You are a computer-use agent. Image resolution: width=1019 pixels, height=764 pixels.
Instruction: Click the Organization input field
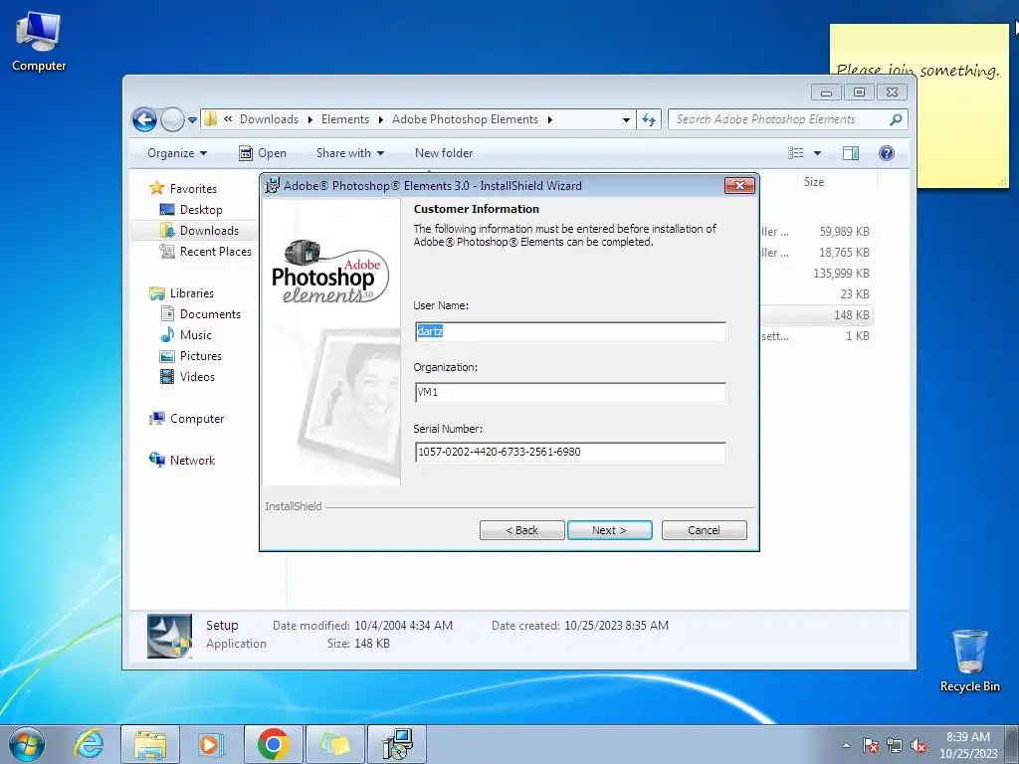(570, 392)
